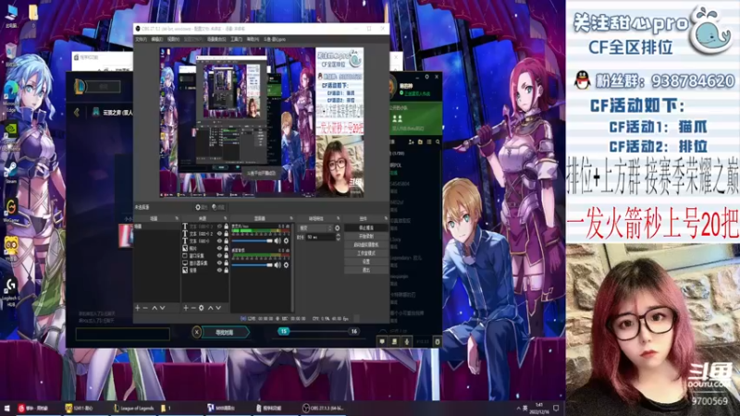740x416 pixels.
Task: Lock toggle for the 窗口采集 source
Action: [226, 256]
